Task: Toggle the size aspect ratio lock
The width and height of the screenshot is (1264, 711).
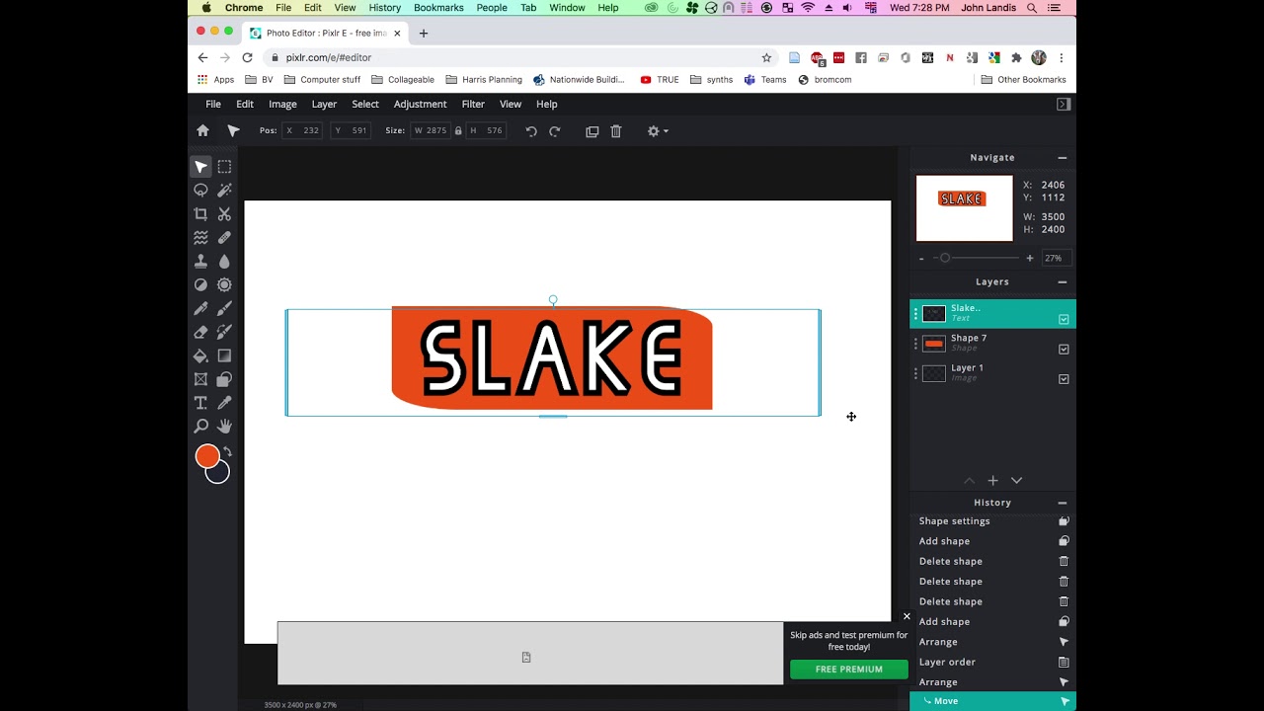Action: (458, 130)
